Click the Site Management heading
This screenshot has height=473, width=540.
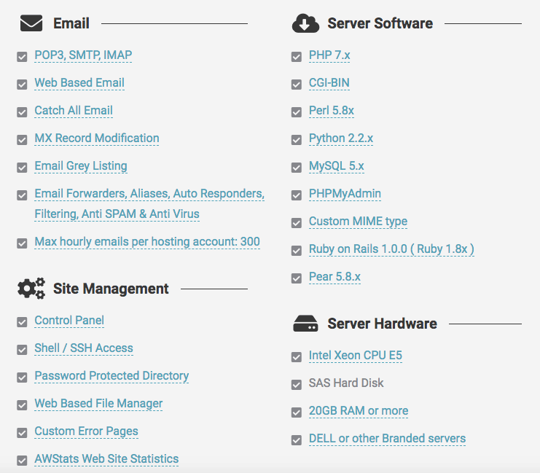pos(111,289)
